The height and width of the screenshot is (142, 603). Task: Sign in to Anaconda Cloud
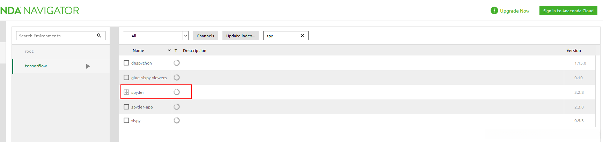pyautogui.click(x=568, y=11)
